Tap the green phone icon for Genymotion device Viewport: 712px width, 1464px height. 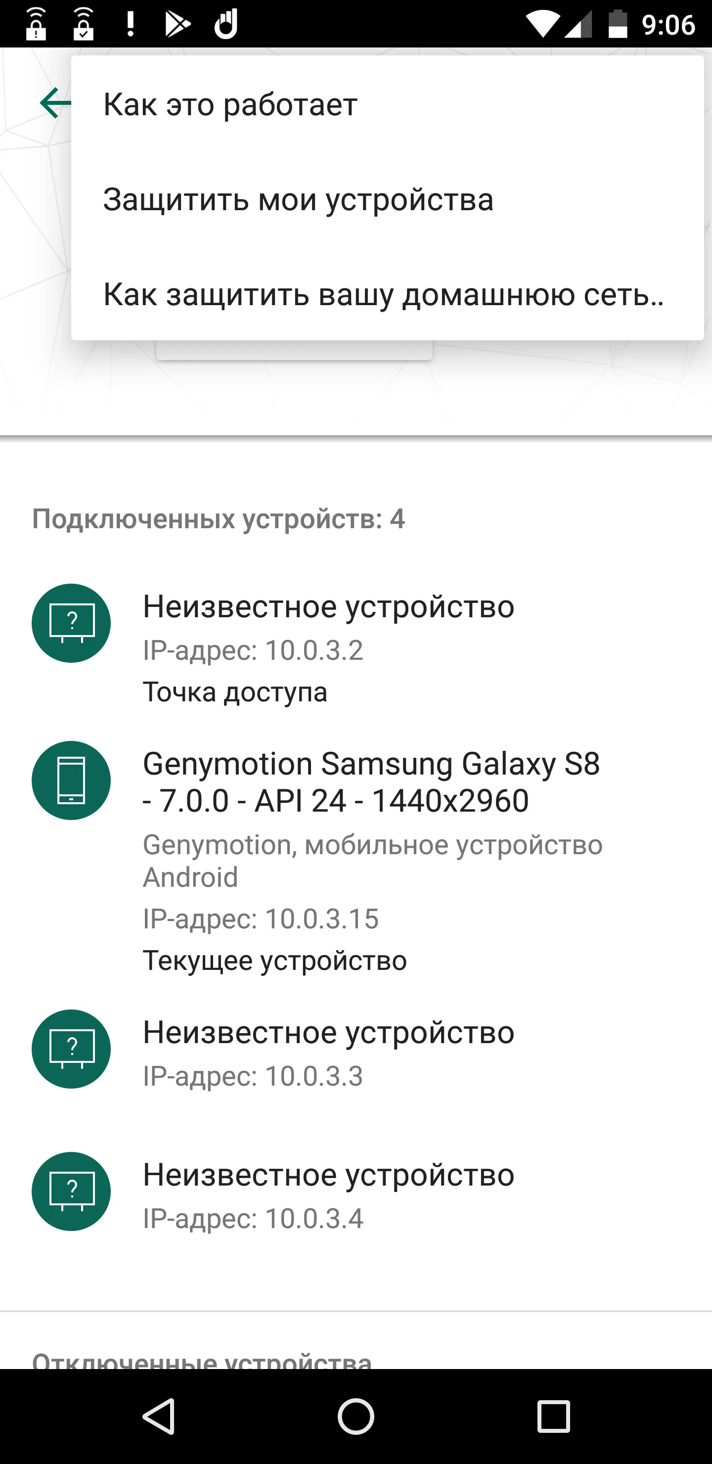click(x=71, y=780)
